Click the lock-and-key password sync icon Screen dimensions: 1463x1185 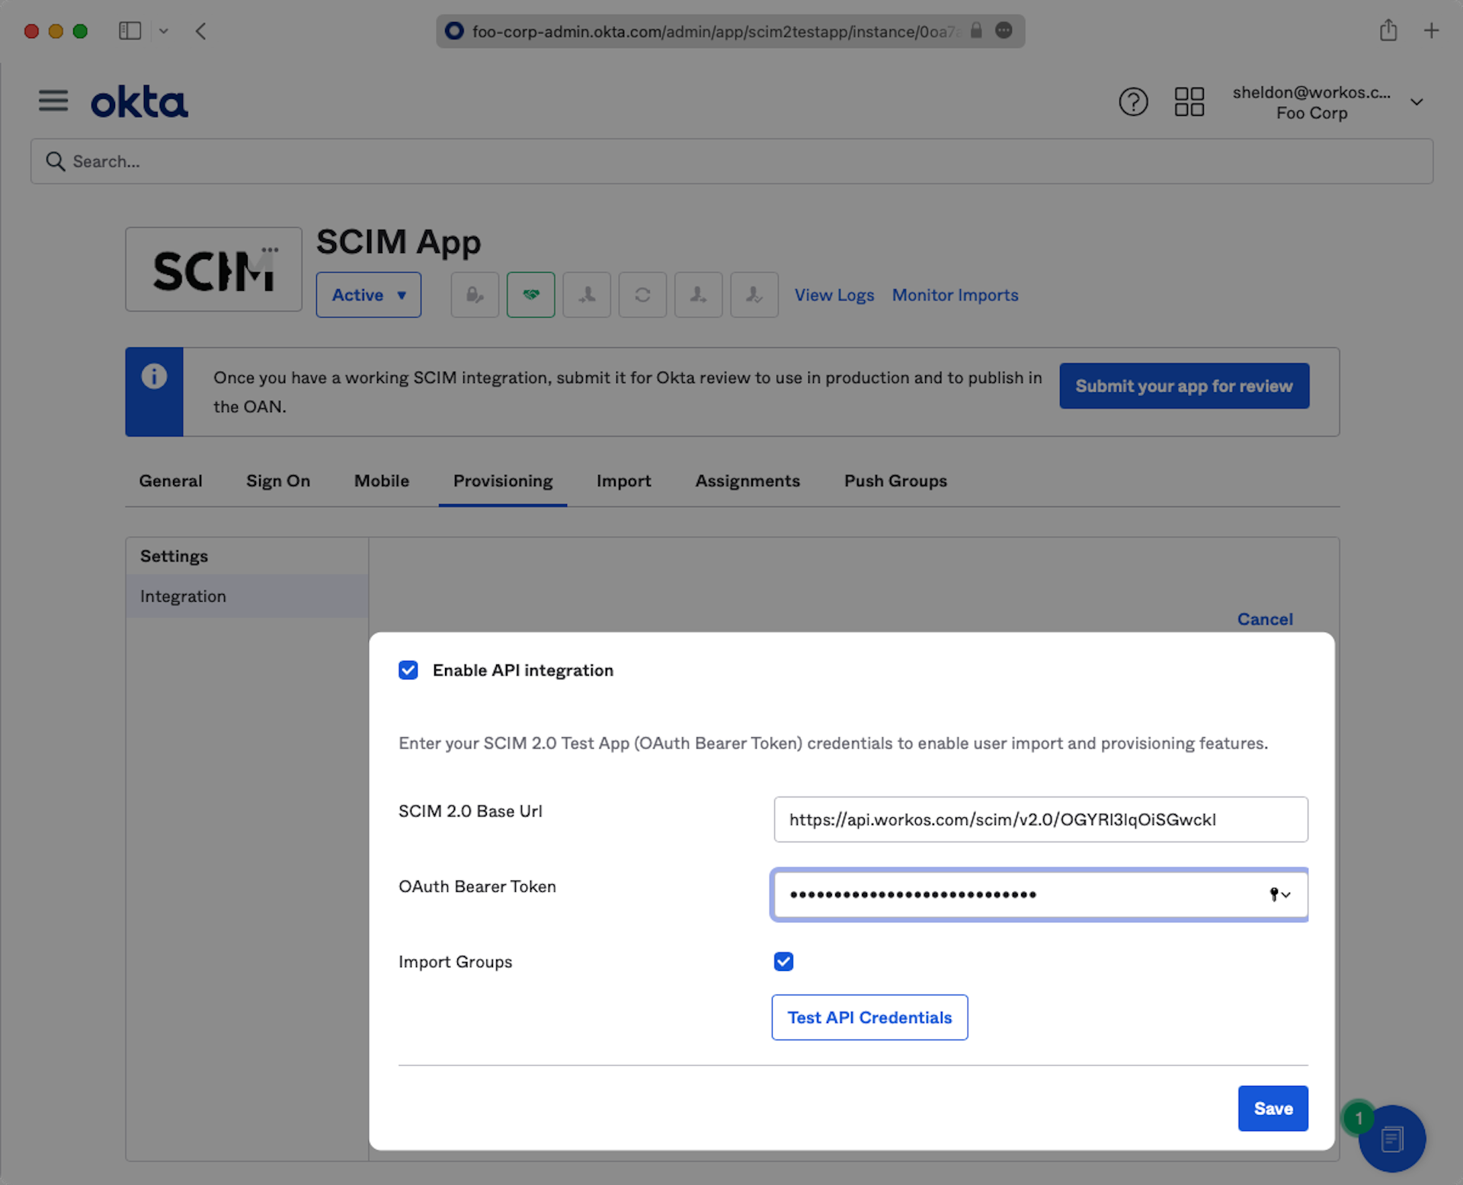tap(475, 295)
